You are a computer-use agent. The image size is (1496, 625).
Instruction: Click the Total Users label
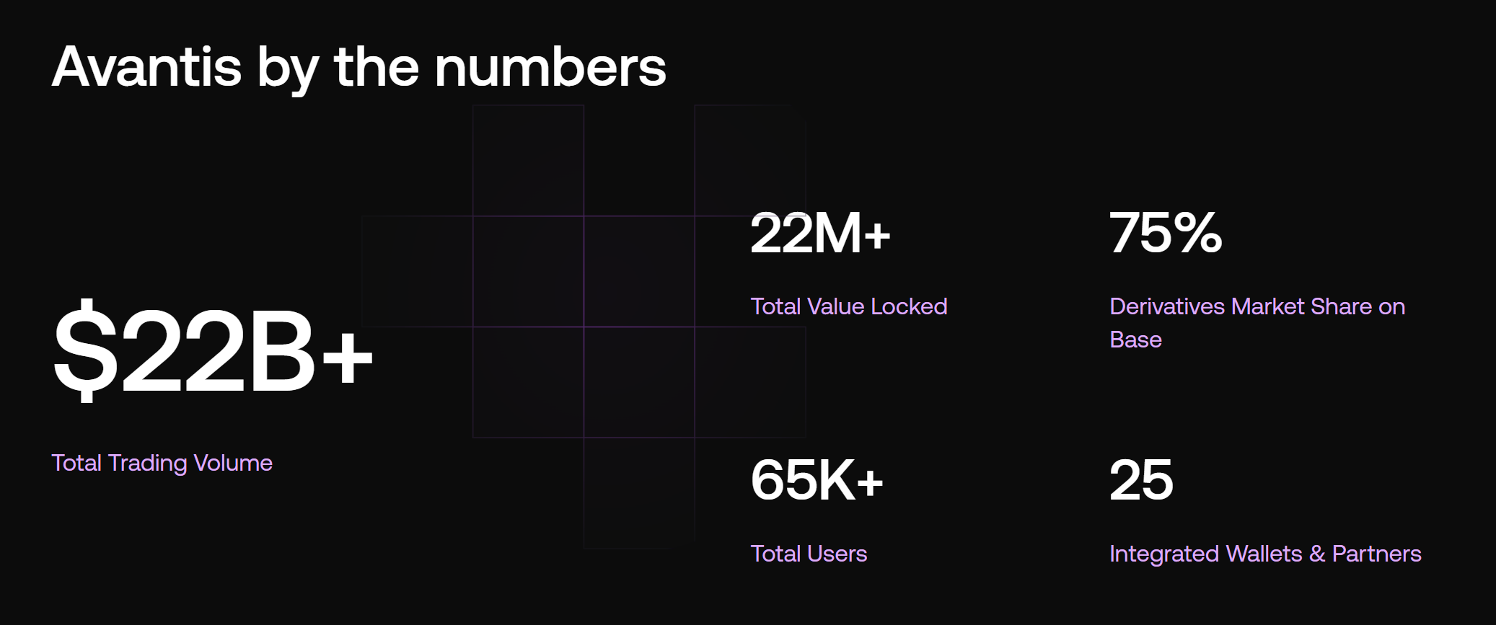(809, 554)
